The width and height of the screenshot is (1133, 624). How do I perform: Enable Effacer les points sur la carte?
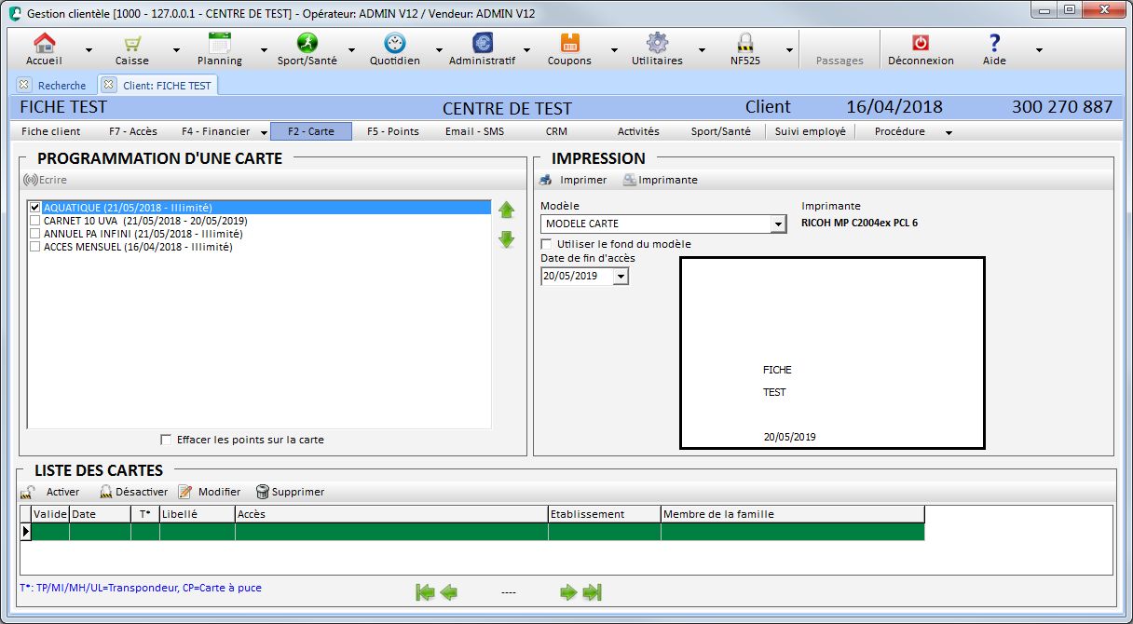pos(166,440)
